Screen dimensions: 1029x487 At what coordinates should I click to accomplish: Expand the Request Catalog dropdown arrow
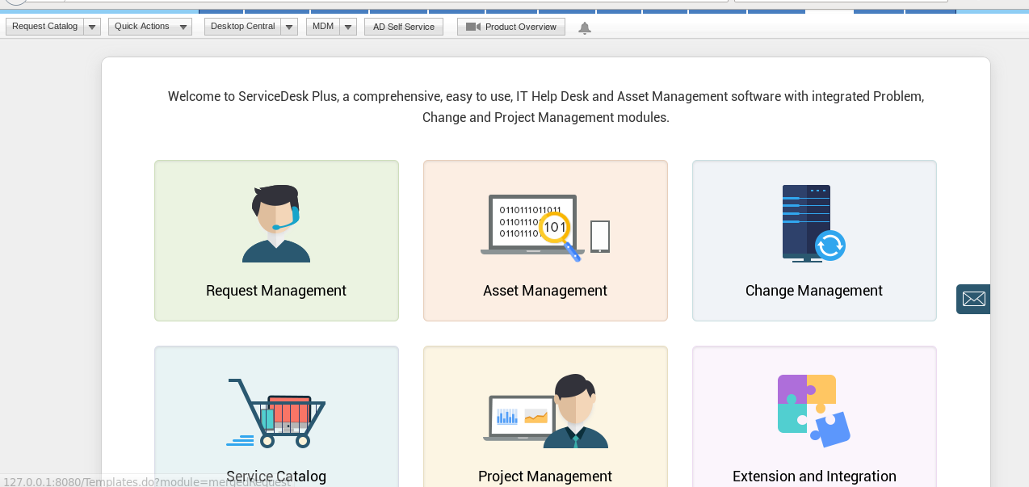(92, 27)
